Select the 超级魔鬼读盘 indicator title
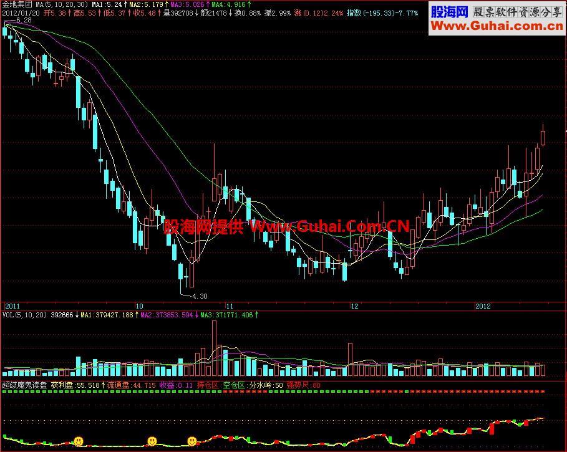The width and height of the screenshot is (567, 452). point(25,385)
